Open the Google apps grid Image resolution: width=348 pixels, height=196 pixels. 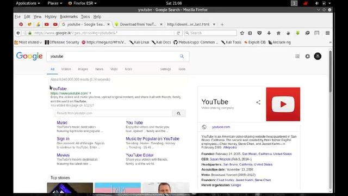coord(297,56)
